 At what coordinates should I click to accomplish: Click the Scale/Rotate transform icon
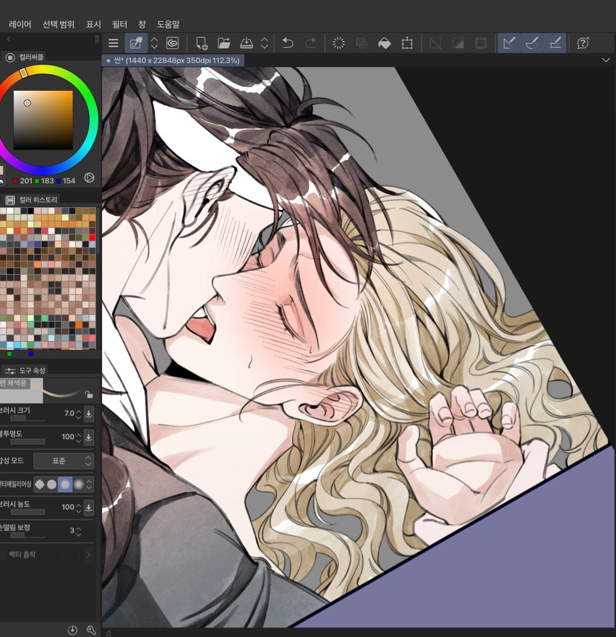pos(407,43)
